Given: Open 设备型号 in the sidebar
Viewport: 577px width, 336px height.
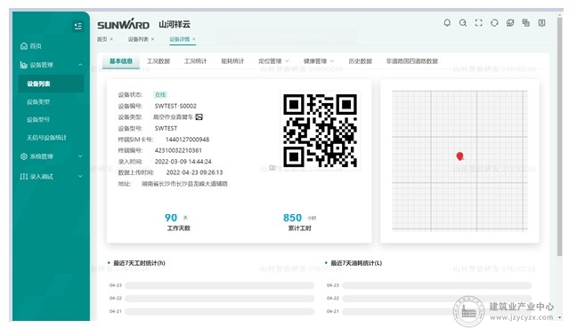Looking at the screenshot, I should (x=38, y=119).
